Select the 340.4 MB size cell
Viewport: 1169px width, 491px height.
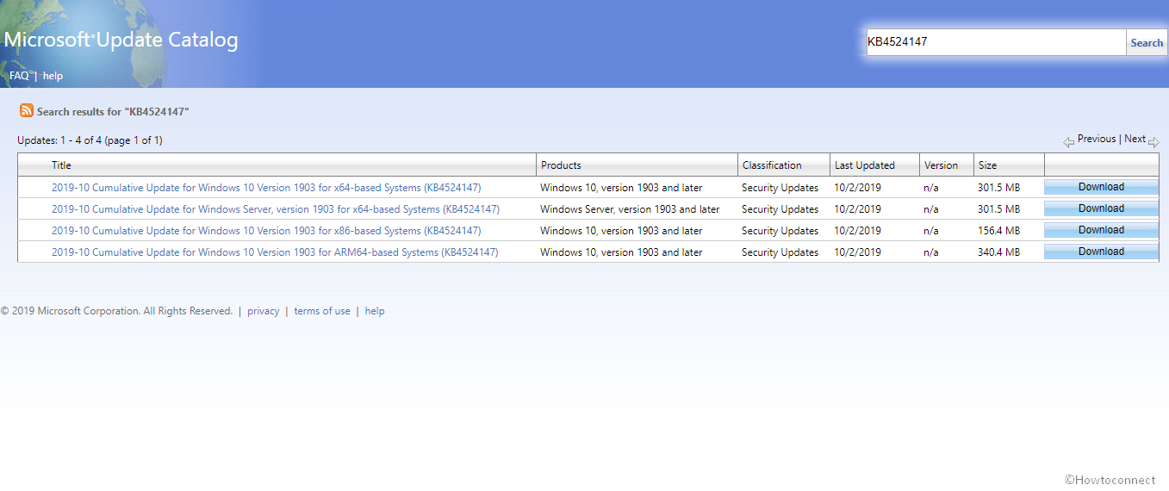click(999, 252)
